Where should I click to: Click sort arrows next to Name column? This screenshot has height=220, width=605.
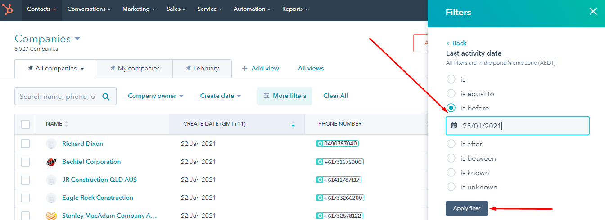(x=67, y=124)
